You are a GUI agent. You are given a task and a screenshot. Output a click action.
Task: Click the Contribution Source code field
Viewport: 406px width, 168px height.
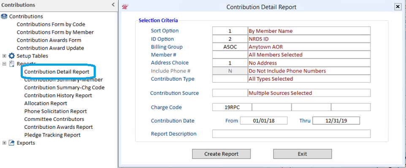(230, 93)
